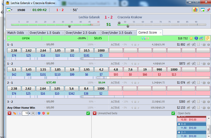
Task: Open the statistics bar chart in the top toolbar
Action: click(195, 10)
